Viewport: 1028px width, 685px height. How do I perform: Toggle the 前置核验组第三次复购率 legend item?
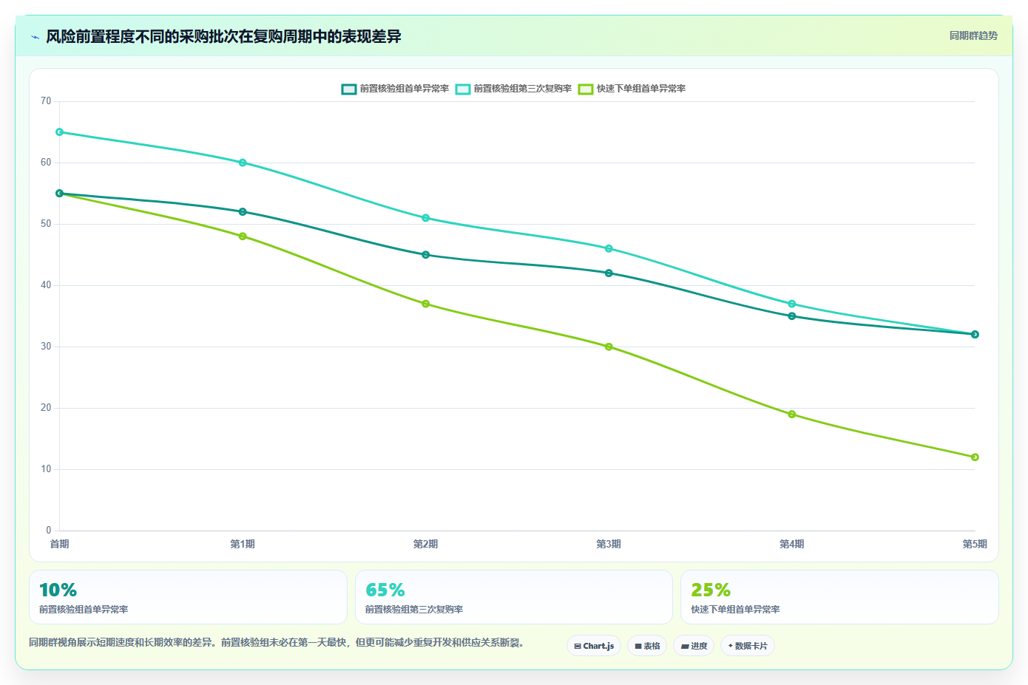coord(514,89)
